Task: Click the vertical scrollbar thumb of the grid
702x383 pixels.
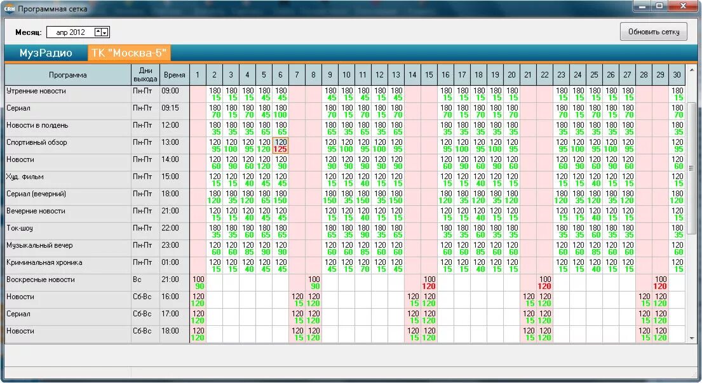Action: coord(691,168)
